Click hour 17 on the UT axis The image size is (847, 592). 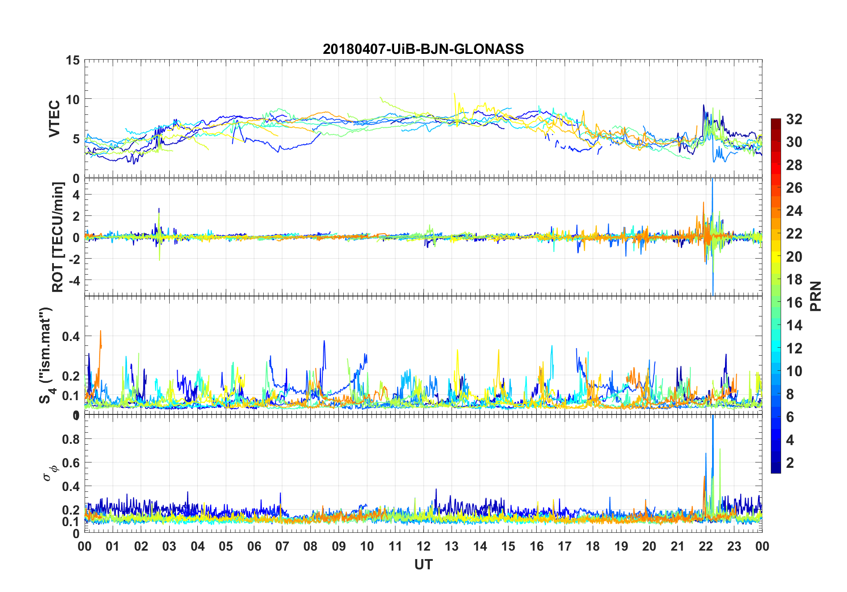coord(565,546)
